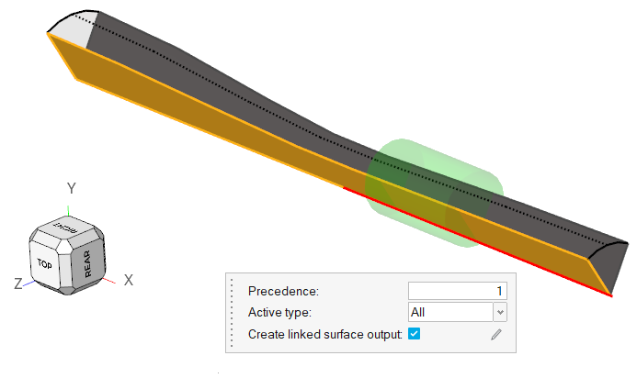The height and width of the screenshot is (378, 637).
Task: Open the Active type dropdown arrow
Action: point(500,312)
